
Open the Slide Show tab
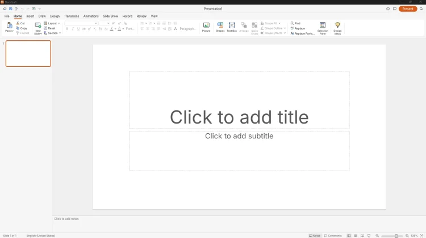pyautogui.click(x=110, y=16)
